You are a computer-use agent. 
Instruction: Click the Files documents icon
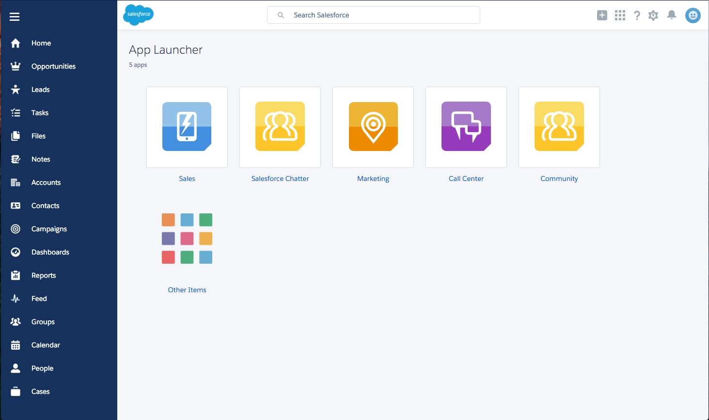click(x=16, y=136)
